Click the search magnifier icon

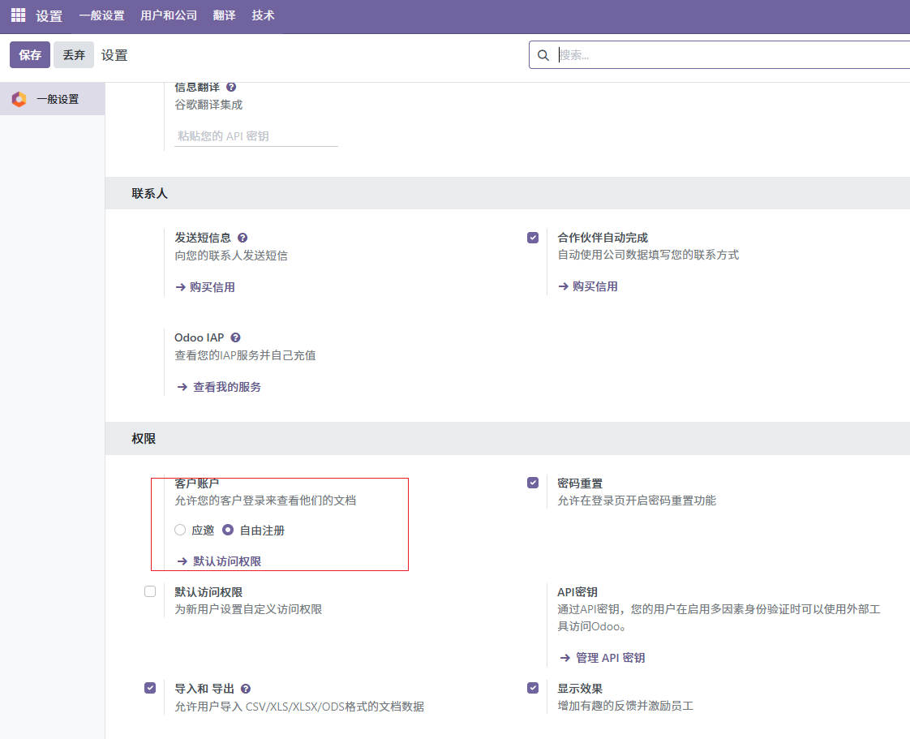[543, 55]
